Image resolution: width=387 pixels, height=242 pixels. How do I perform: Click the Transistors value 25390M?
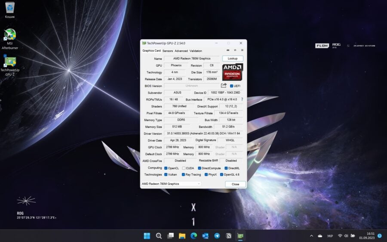point(212,79)
